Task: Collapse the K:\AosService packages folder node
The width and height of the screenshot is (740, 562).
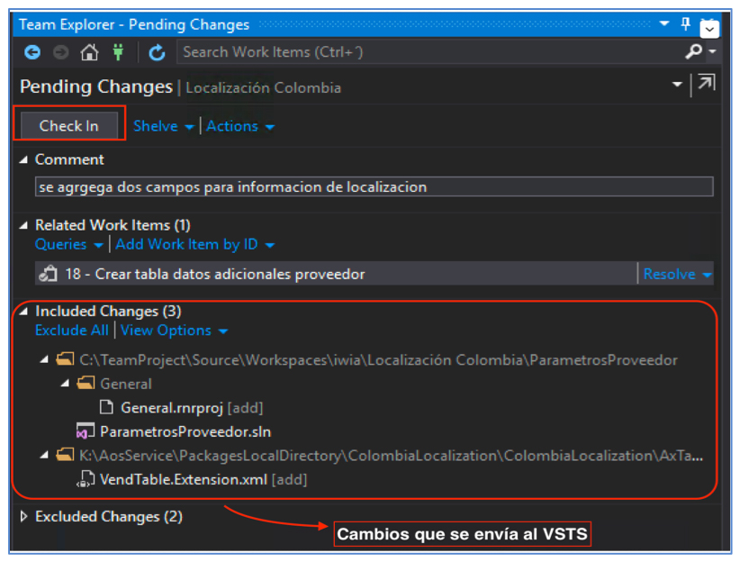Action: click(44, 455)
